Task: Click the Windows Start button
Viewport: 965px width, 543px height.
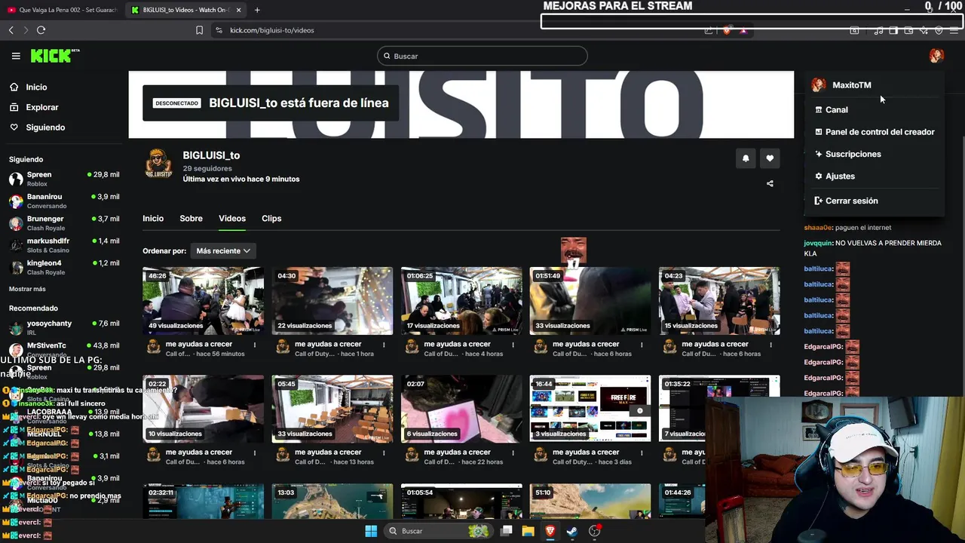Action: [371, 531]
